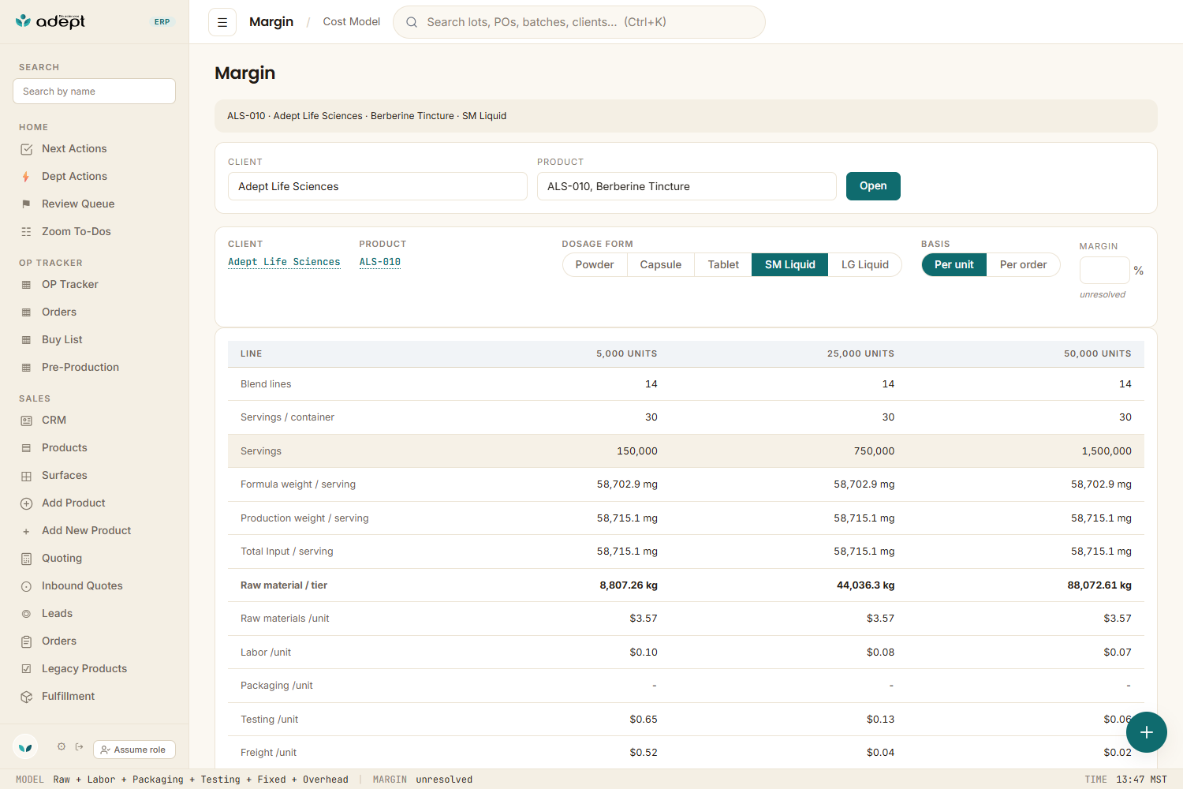This screenshot has height=789, width=1183.
Task: Focus the global search lots, POs, batches field
Action: pos(579,22)
